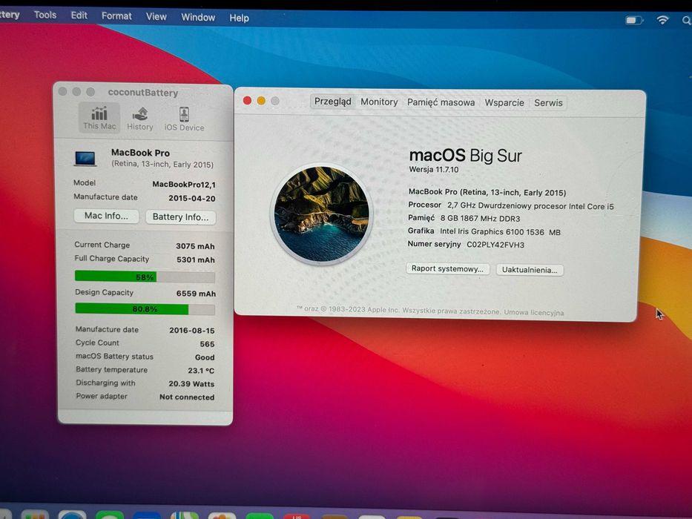Switch to the Serwis tab

548,103
